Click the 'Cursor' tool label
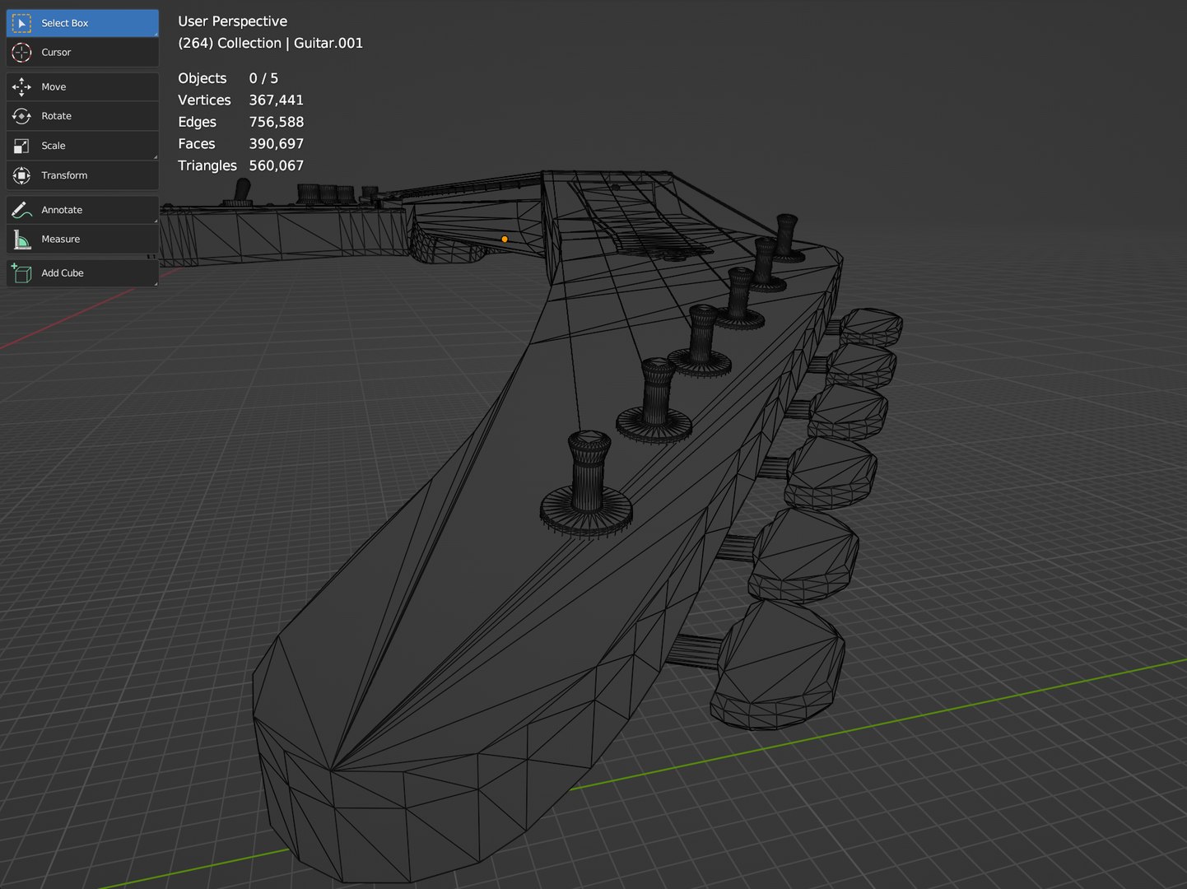This screenshot has width=1187, height=889. coord(56,52)
